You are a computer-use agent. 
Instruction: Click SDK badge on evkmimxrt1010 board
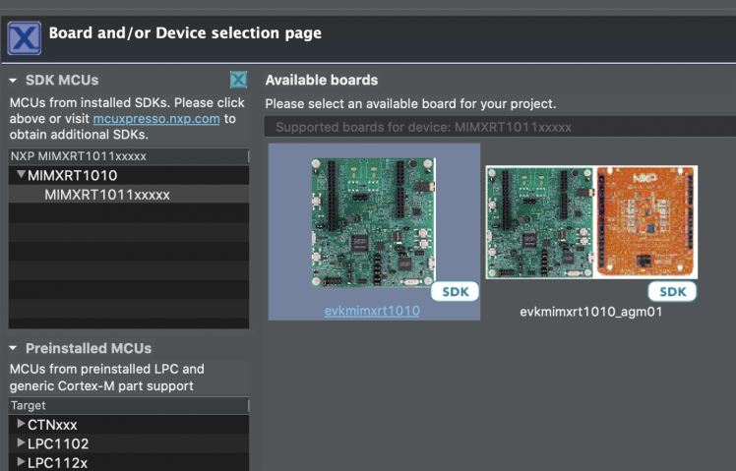tap(455, 292)
